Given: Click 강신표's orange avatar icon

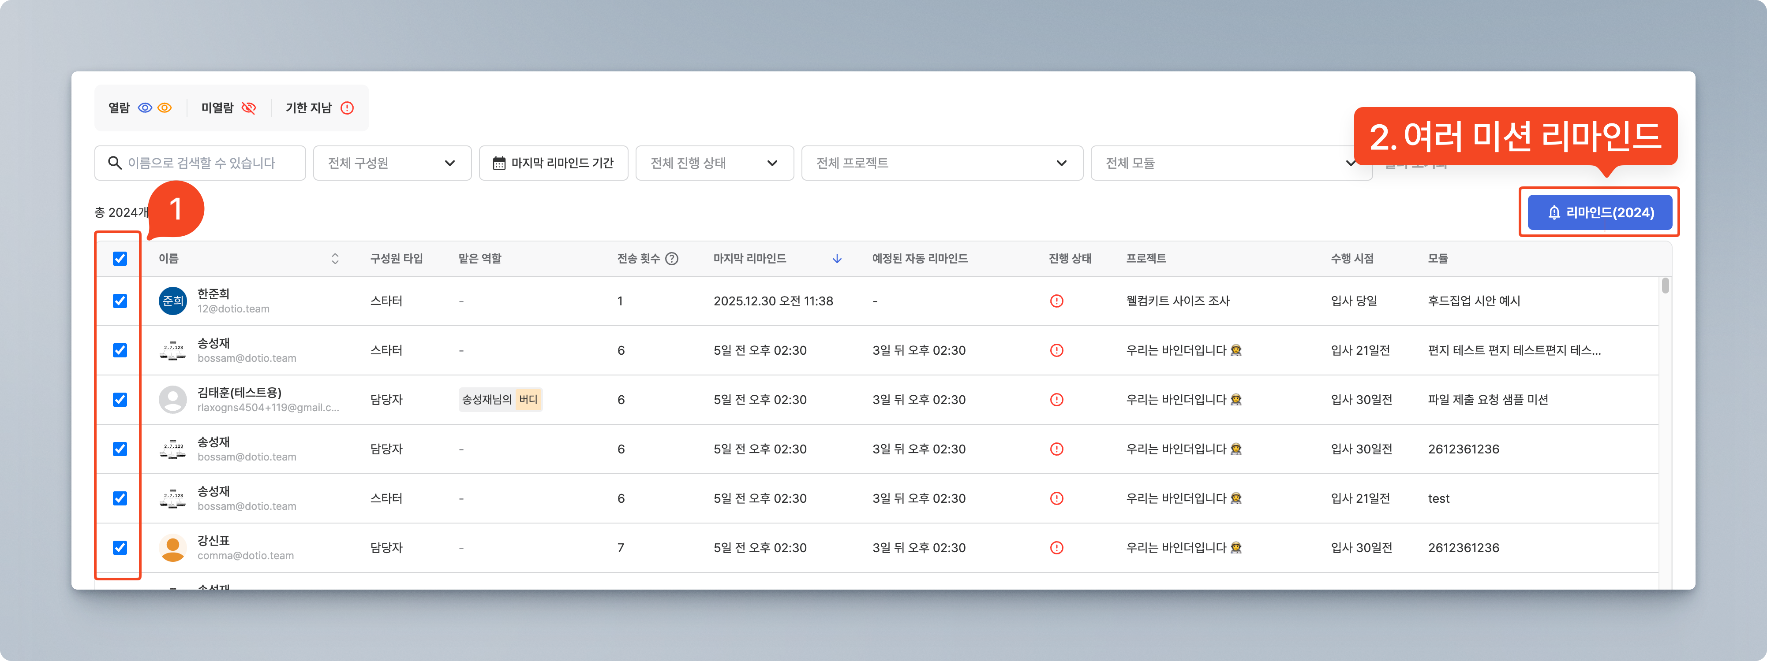Looking at the screenshot, I should 173,548.
